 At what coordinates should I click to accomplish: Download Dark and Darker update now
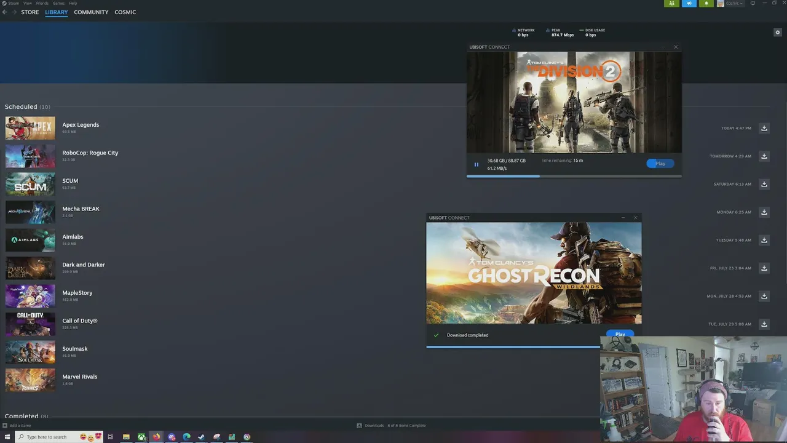(764, 268)
